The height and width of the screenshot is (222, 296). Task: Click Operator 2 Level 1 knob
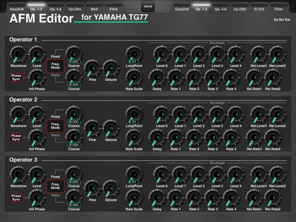click(x=180, y=114)
